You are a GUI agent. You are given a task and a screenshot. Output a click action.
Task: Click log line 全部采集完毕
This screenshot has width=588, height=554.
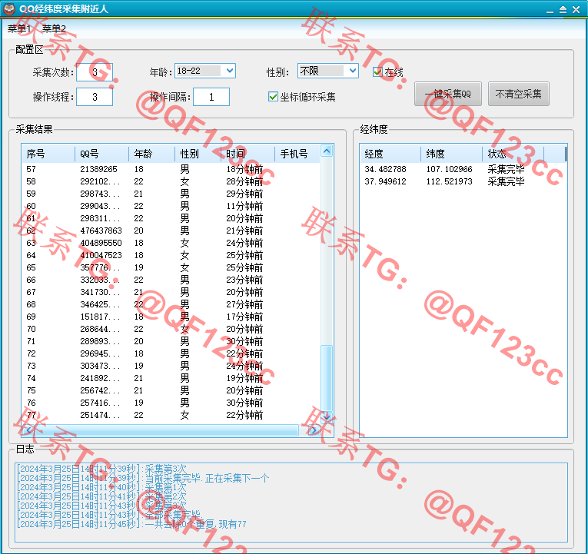109,515
